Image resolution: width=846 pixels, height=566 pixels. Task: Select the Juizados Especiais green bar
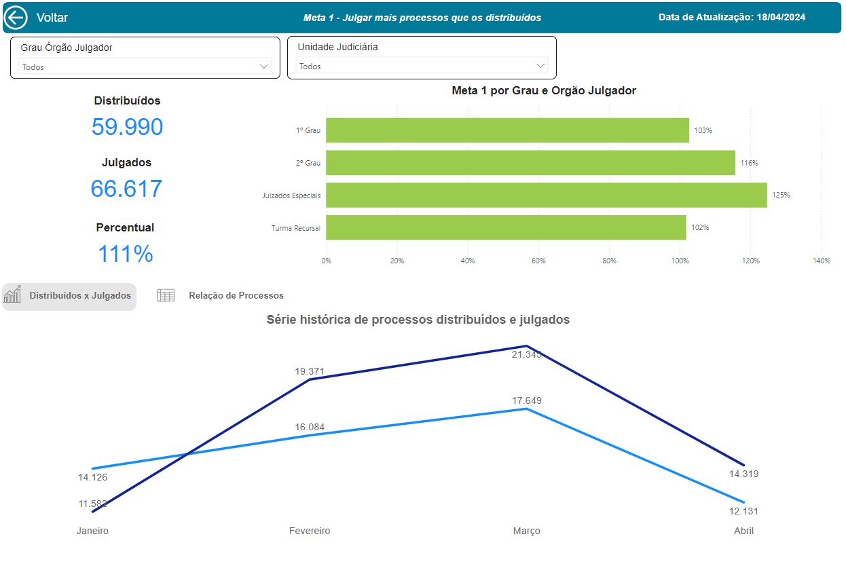[x=546, y=195]
